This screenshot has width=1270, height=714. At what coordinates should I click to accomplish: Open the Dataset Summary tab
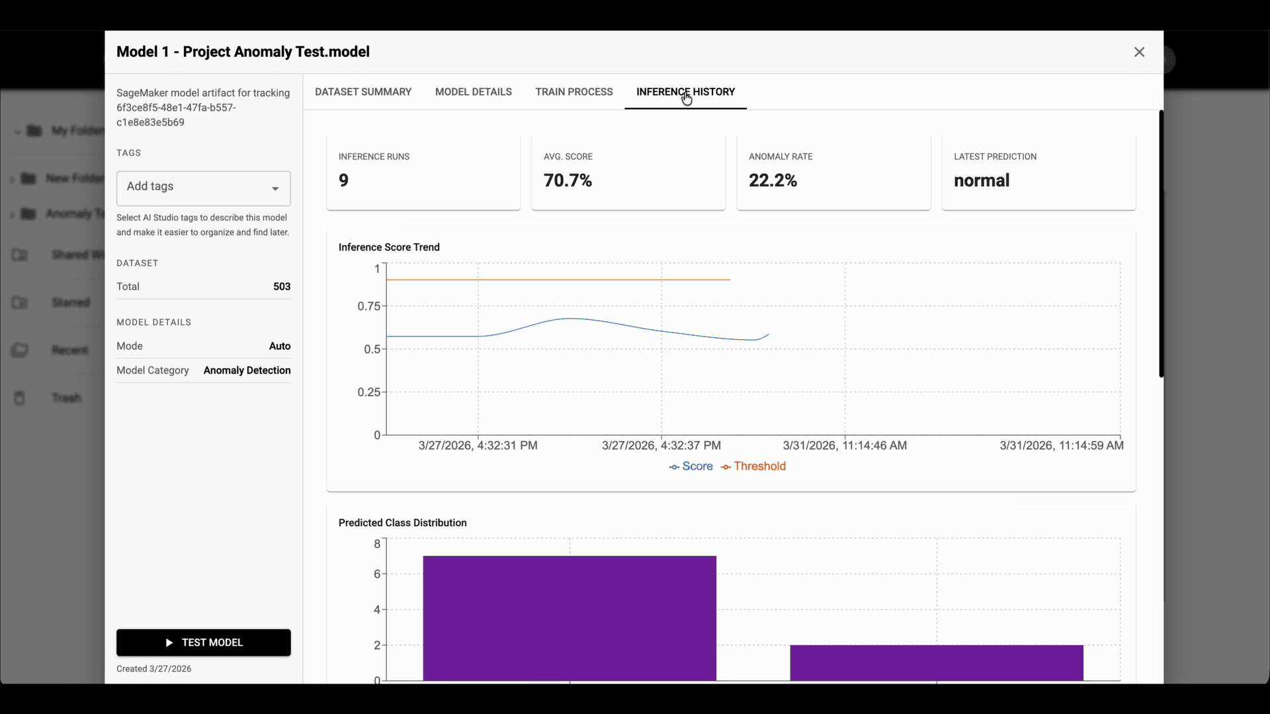[x=363, y=92]
